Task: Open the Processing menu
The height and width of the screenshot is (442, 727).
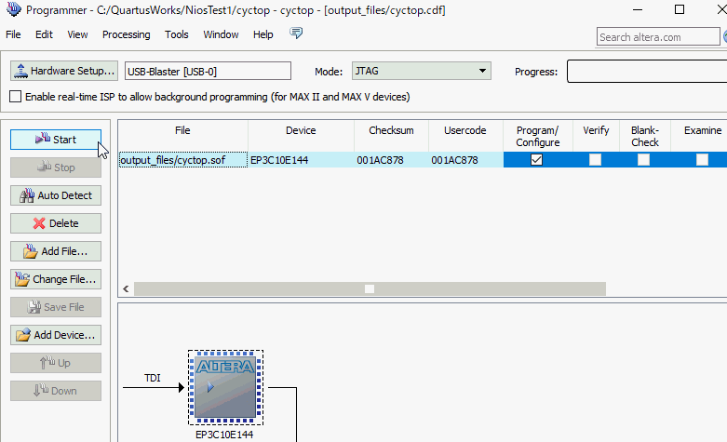Action: (x=126, y=34)
